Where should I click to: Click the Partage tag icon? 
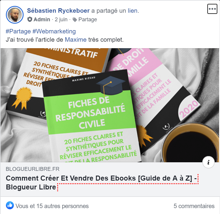pyautogui.click(x=75, y=20)
